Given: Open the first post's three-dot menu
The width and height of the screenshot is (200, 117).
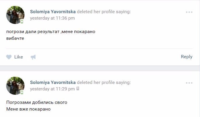Looking at the screenshot, I should click(189, 12).
